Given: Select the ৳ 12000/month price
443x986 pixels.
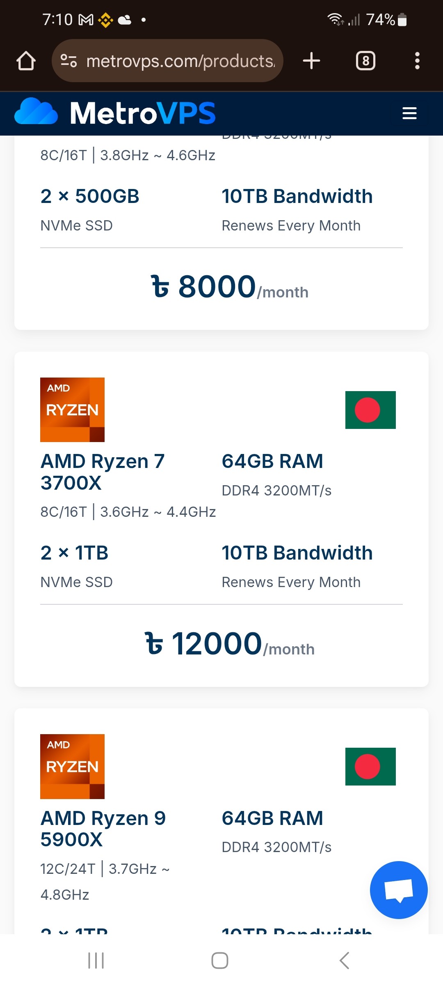Looking at the screenshot, I should (230, 644).
